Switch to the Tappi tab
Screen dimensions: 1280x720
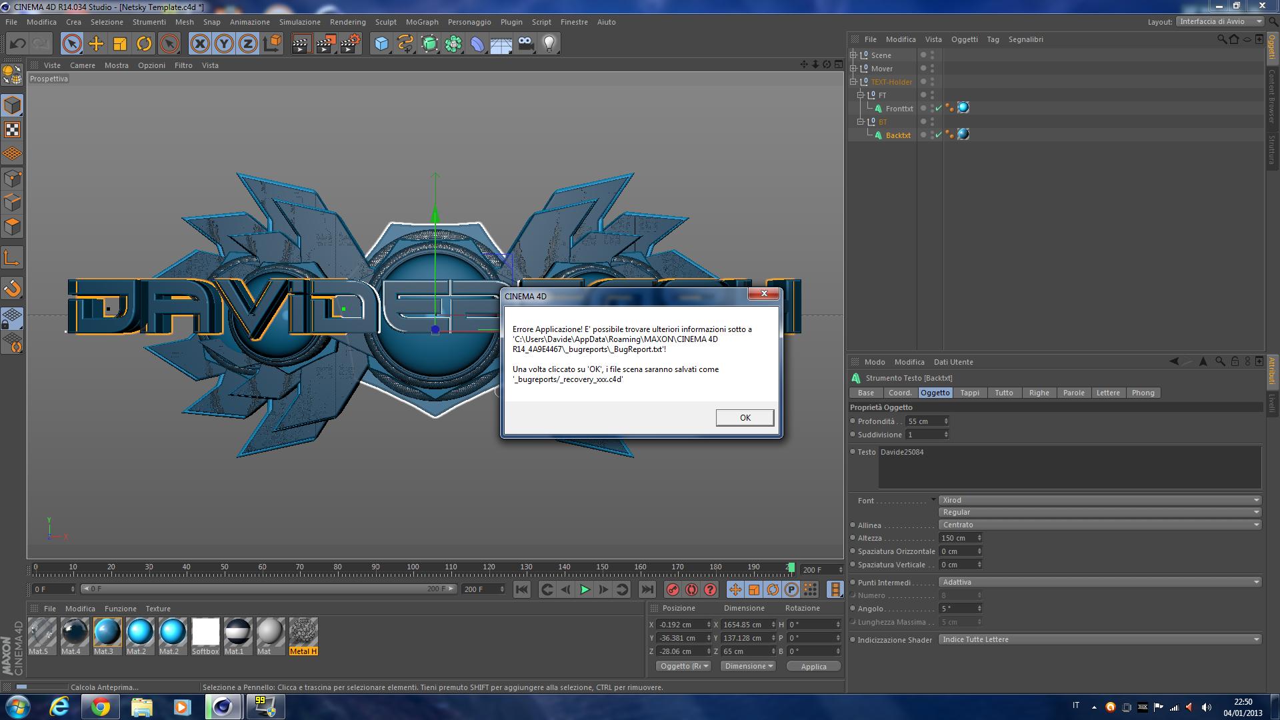(969, 393)
